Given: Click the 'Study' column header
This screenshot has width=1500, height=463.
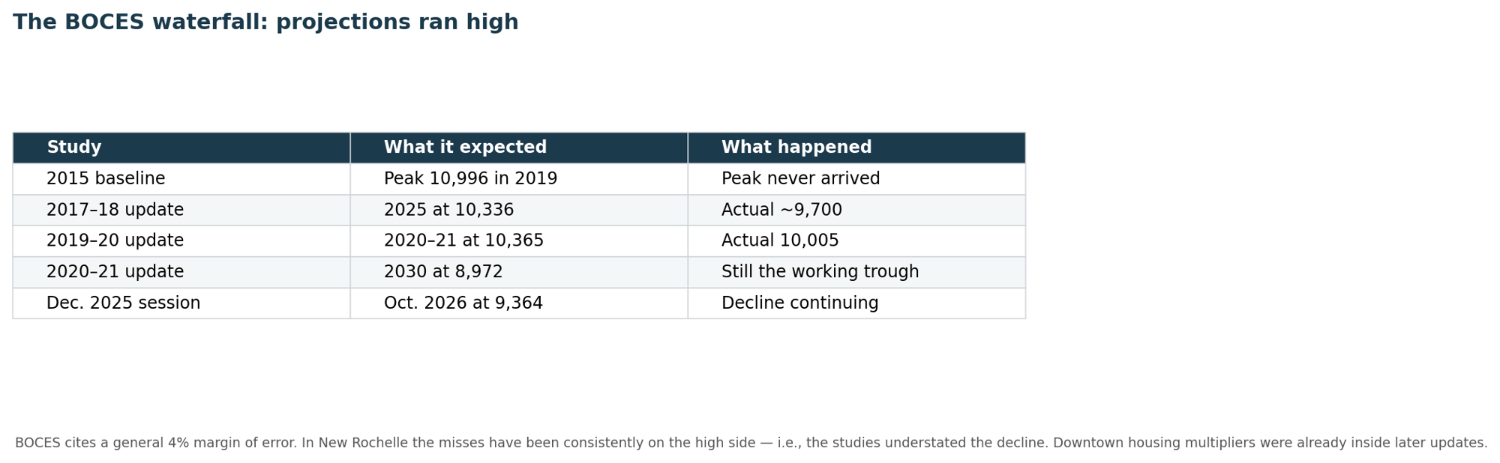Looking at the screenshot, I should (181, 148).
